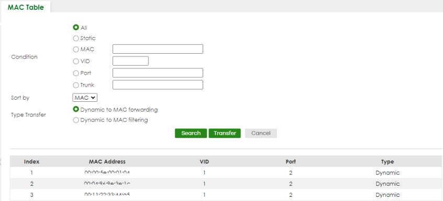Click the grey Cancel button
Screen dimensions: 443x201
pyautogui.click(x=261, y=133)
